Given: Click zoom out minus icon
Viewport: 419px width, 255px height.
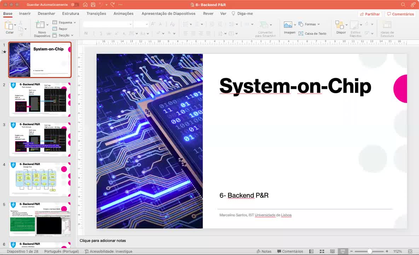Looking at the screenshot, I should [352, 251].
